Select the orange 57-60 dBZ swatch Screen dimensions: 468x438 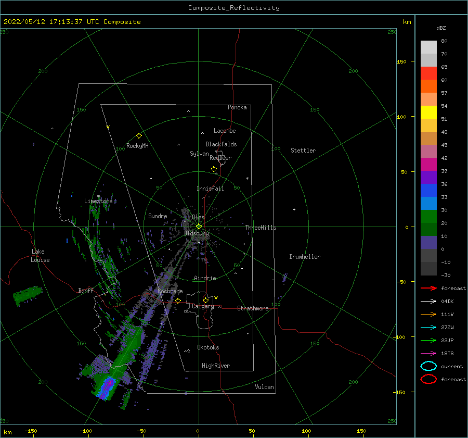tap(428, 86)
